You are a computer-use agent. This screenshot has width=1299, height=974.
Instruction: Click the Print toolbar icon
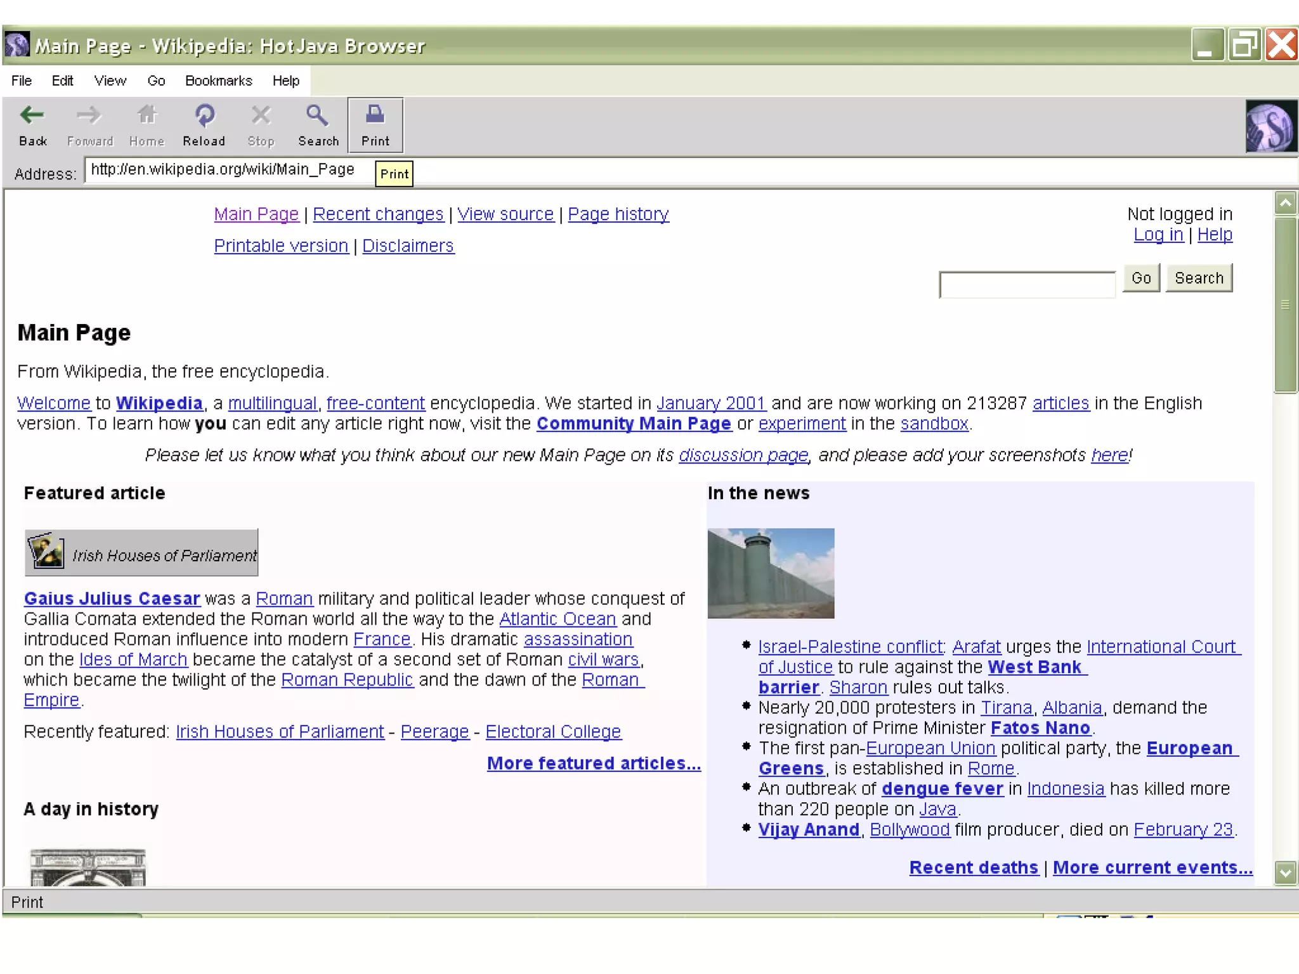click(375, 115)
